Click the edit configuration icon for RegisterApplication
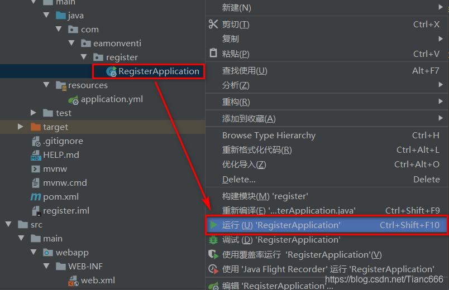 214,286
